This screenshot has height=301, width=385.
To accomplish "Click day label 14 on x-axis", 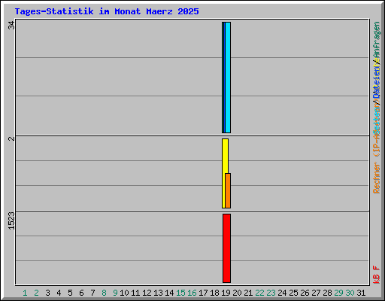I will 169,293.
